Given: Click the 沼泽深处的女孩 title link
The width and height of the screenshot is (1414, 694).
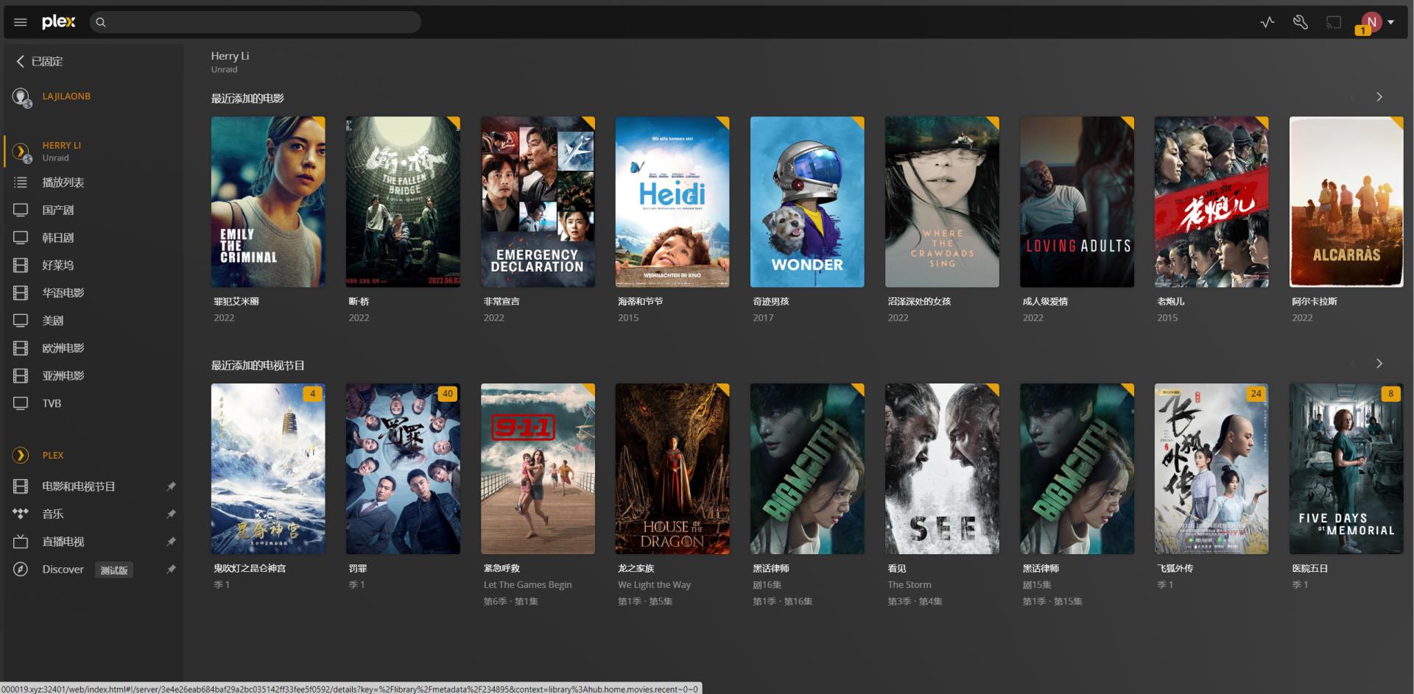Looking at the screenshot, I should coord(919,302).
